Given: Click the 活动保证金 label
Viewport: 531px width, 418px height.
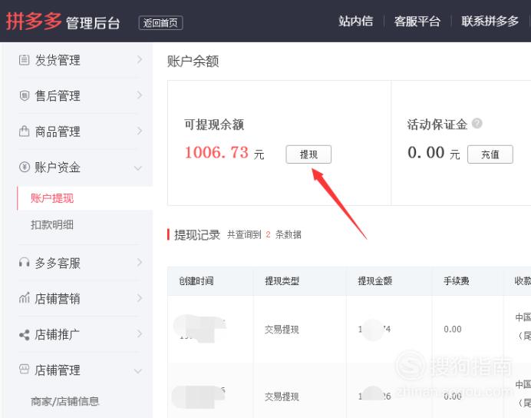Looking at the screenshot, I should [437, 124].
